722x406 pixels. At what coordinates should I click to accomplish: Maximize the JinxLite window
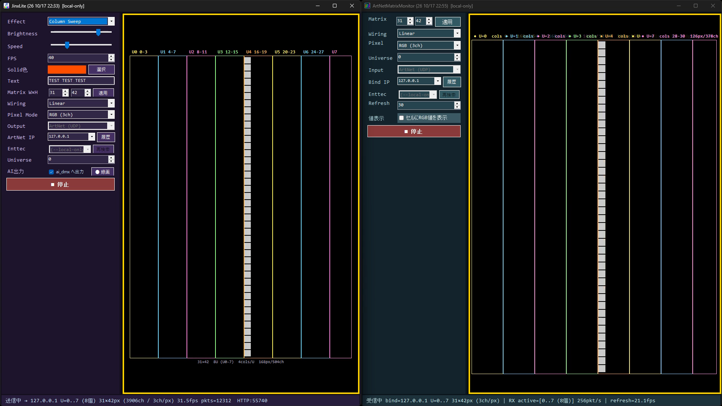(335, 6)
